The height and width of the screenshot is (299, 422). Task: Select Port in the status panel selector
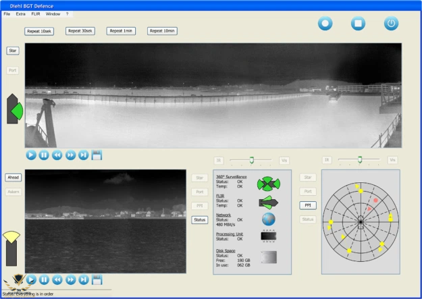click(200, 192)
